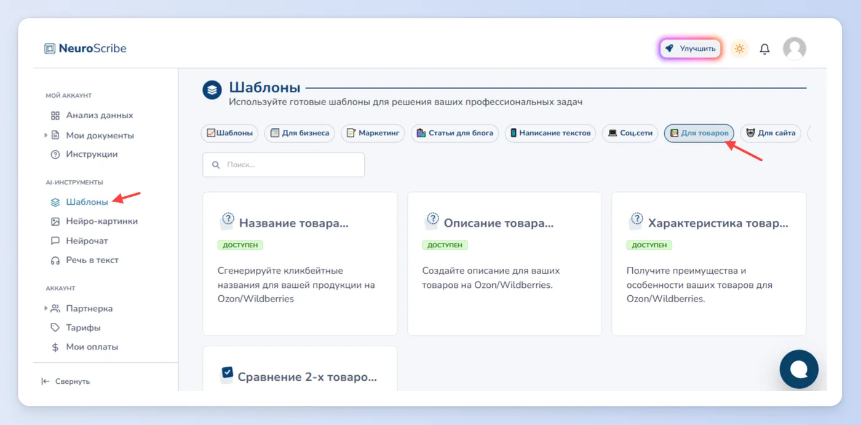The width and height of the screenshot is (861, 425).
Task: Click the NeuroScribe brand name
Action: click(x=93, y=49)
